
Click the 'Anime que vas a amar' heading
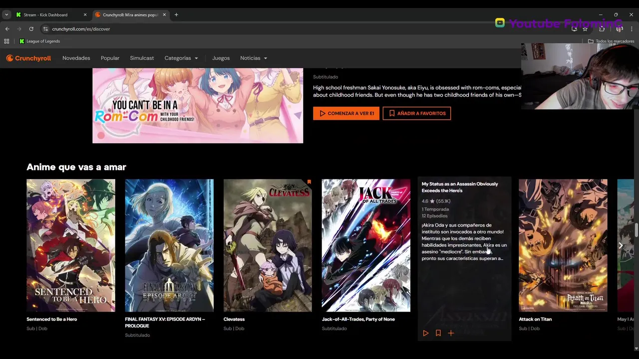(76, 167)
